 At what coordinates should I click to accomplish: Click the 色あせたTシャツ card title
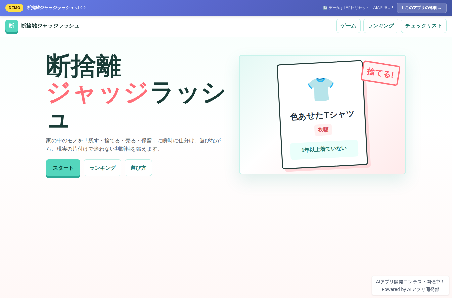click(322, 115)
